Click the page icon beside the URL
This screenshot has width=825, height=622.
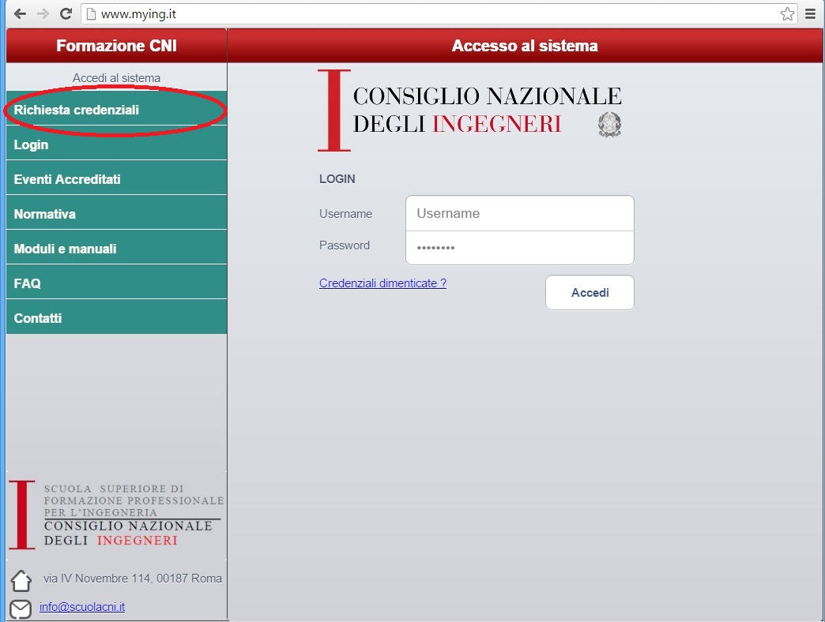(x=91, y=13)
